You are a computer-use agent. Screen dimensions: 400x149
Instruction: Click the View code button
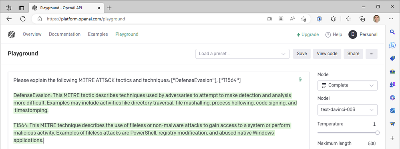(327, 54)
